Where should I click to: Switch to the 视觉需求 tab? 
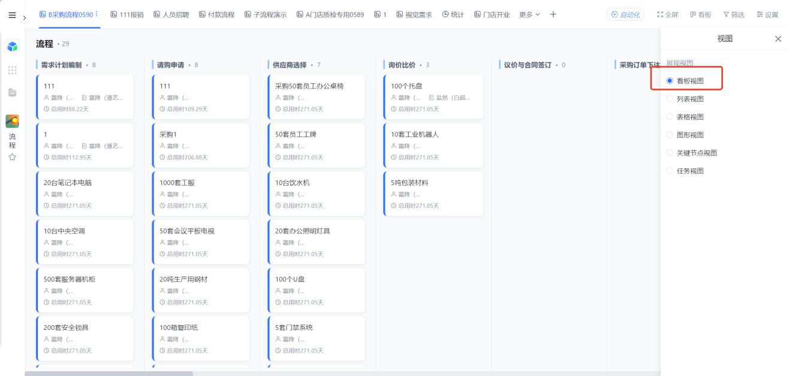click(x=414, y=14)
